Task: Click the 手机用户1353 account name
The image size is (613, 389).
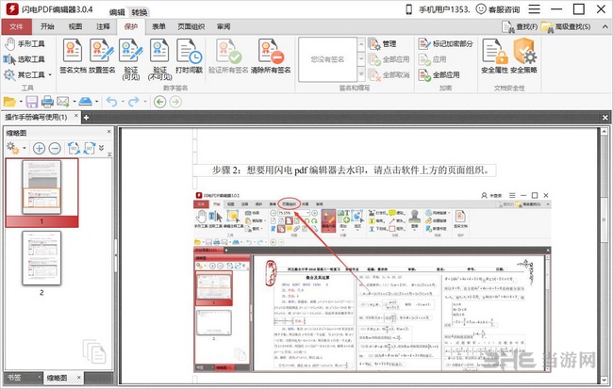Action: pyautogui.click(x=444, y=9)
